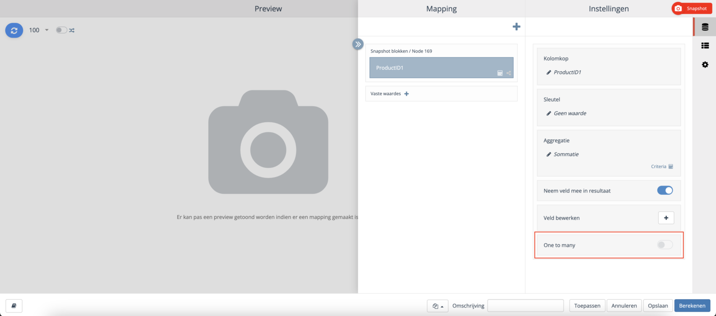Click the shuffle icon beside the preview toggle
Image resolution: width=716 pixels, height=316 pixels.
pyautogui.click(x=72, y=30)
